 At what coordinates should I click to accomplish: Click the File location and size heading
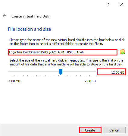click(30, 29)
